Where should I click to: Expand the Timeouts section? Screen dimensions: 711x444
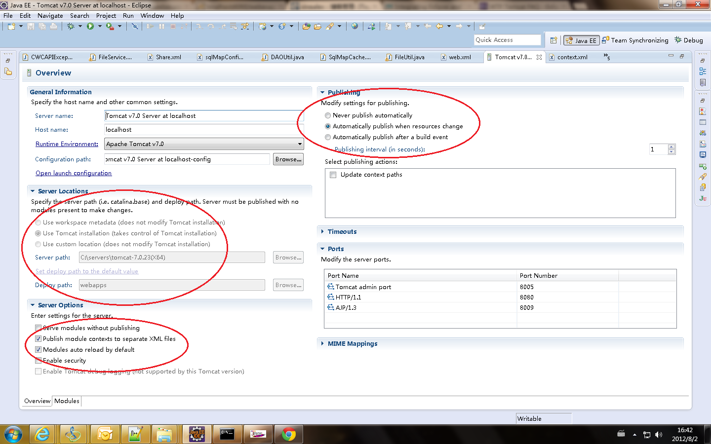322,231
